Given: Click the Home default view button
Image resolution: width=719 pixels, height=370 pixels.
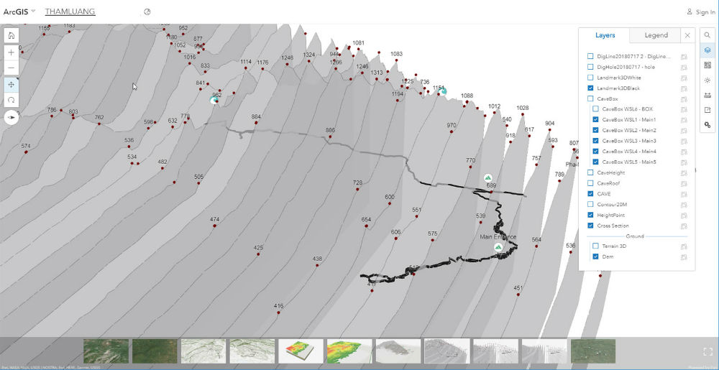Looking at the screenshot, I should tap(12, 35).
